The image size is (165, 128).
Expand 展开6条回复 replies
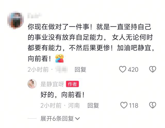60,118
